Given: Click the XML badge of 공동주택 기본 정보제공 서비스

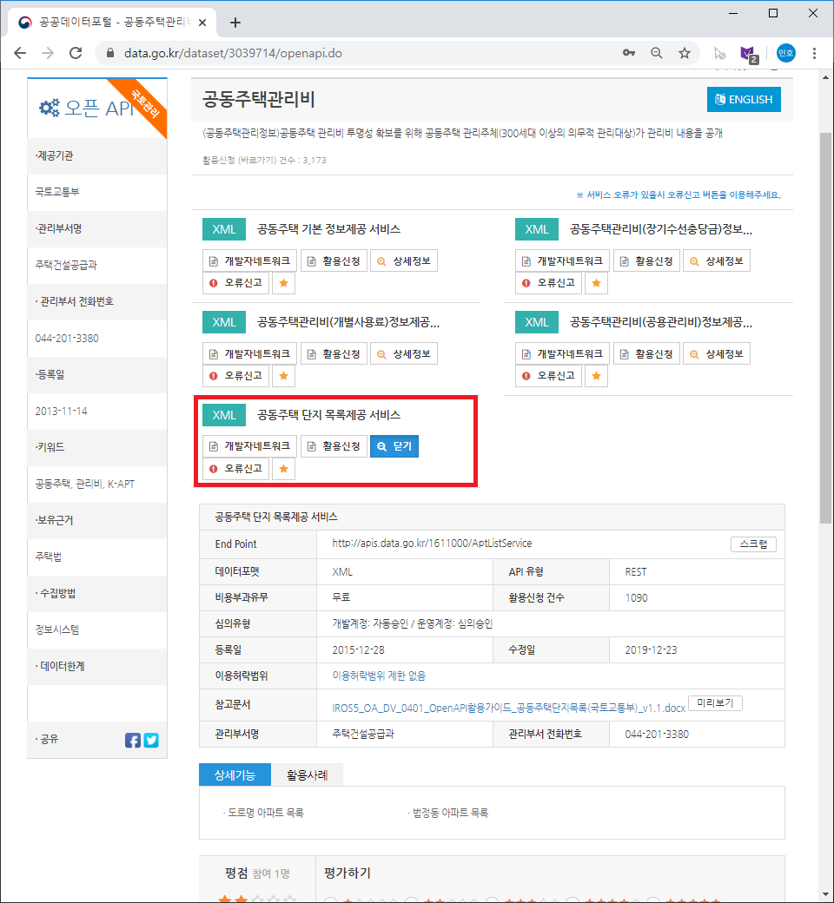Looking at the screenshot, I should (223, 229).
